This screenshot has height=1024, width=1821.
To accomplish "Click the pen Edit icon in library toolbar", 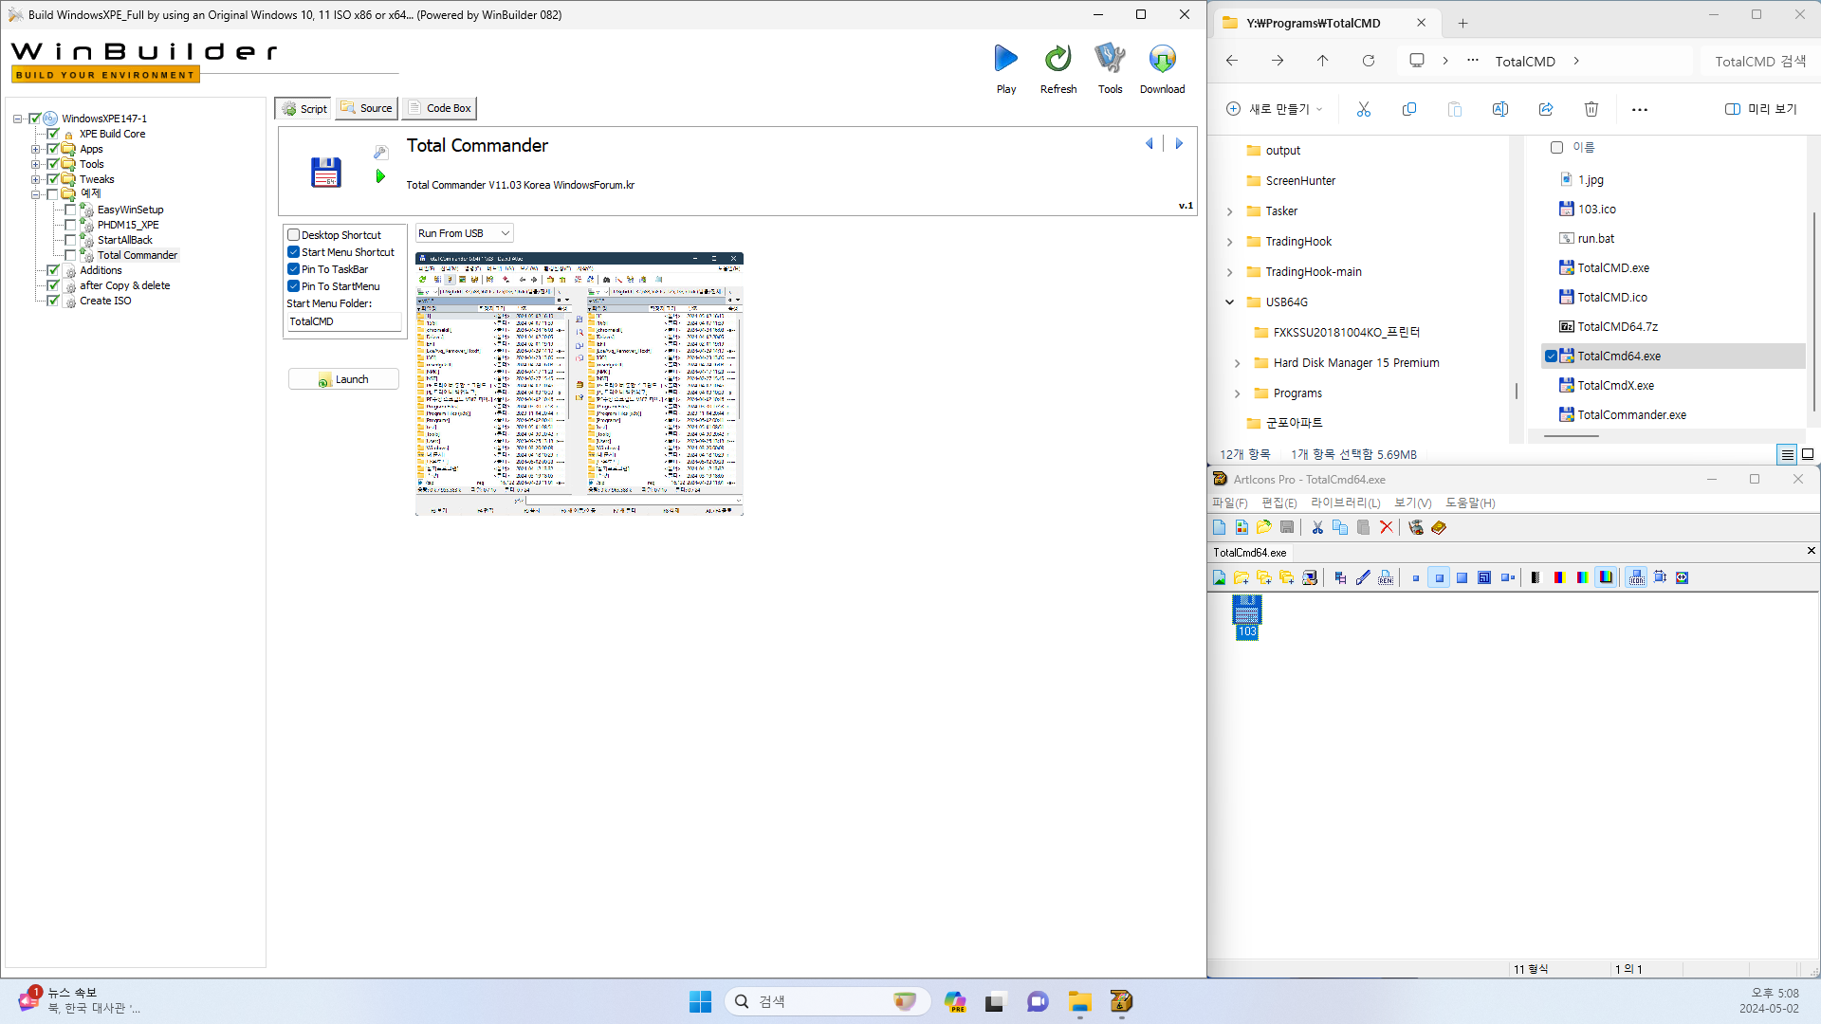I will pos(1363,577).
